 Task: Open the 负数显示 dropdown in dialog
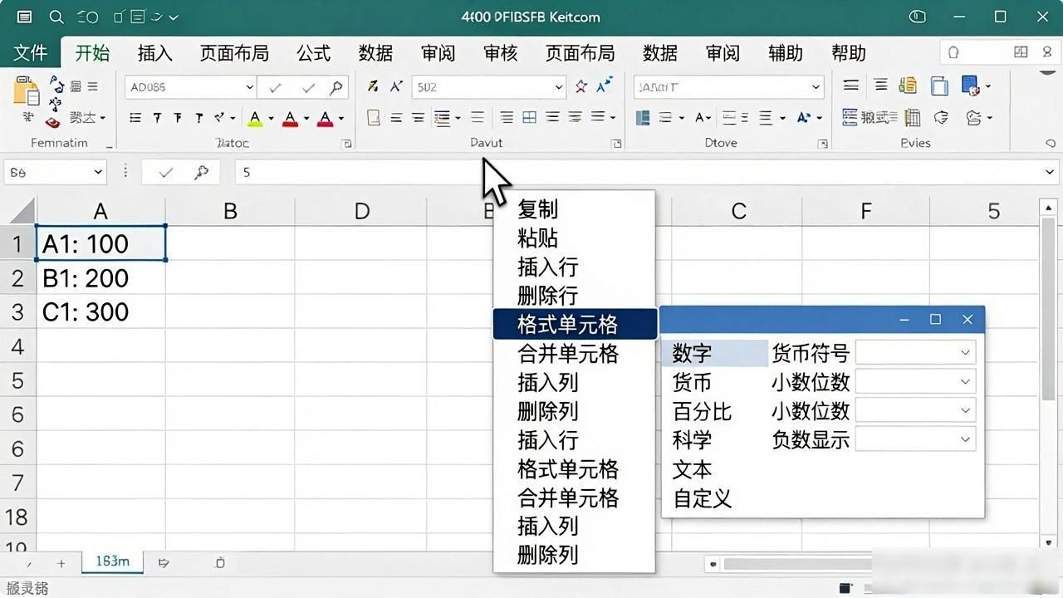click(965, 439)
